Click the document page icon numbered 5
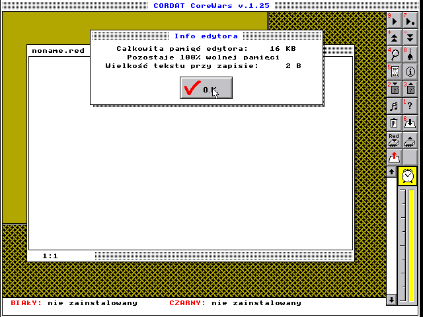The height and width of the screenshot is (317, 423). (x=394, y=71)
